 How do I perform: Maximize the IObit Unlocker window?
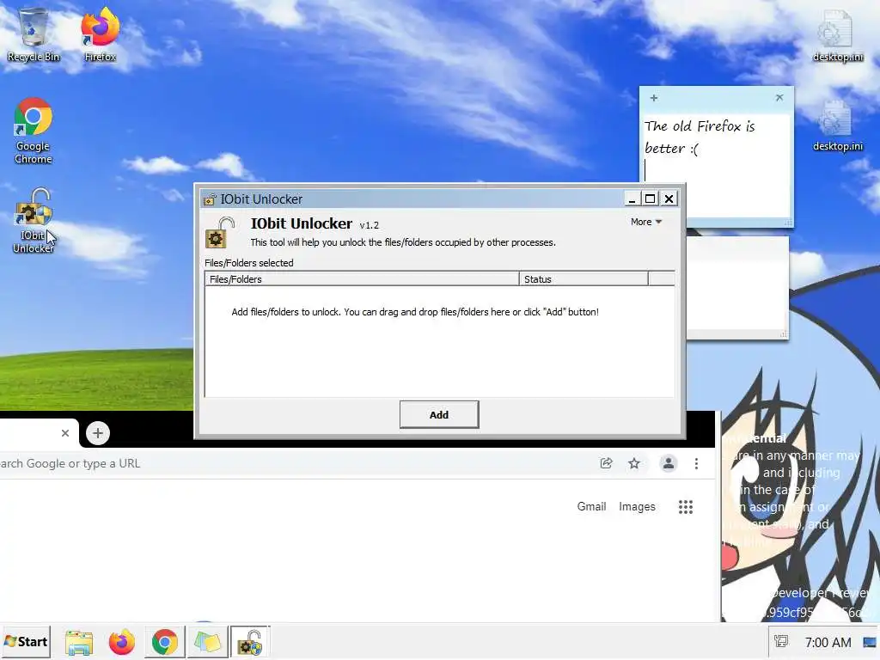click(x=650, y=199)
